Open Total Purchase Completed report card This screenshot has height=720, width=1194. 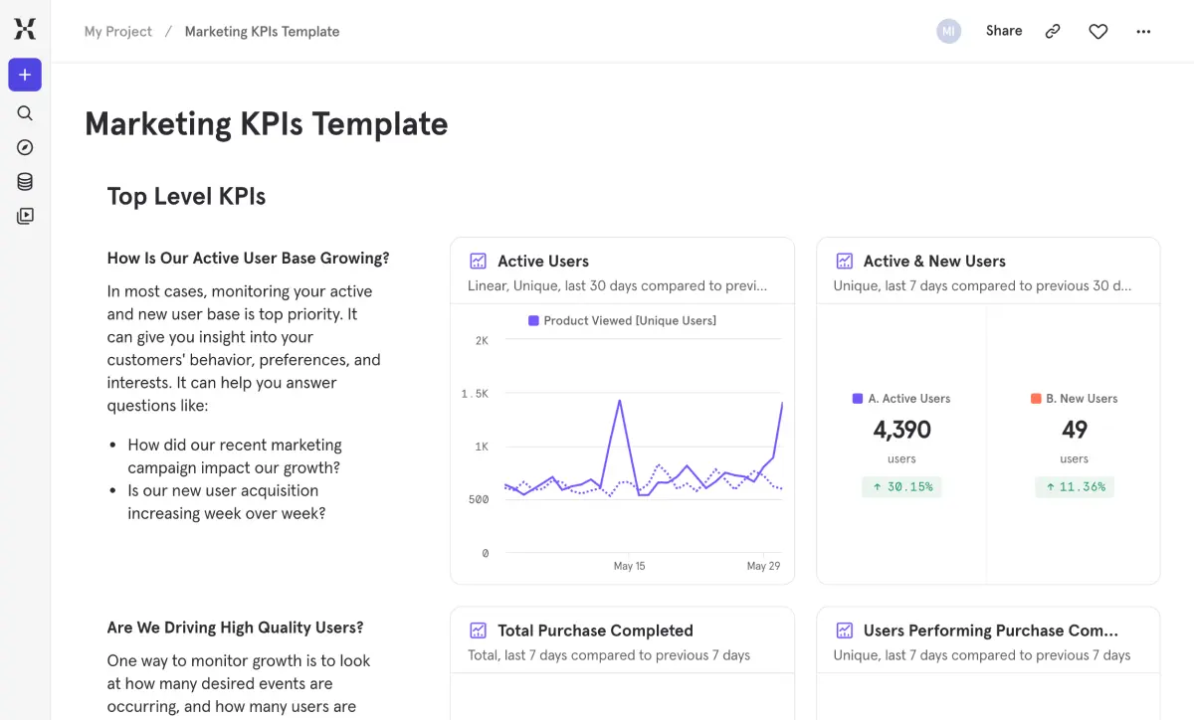pos(594,630)
